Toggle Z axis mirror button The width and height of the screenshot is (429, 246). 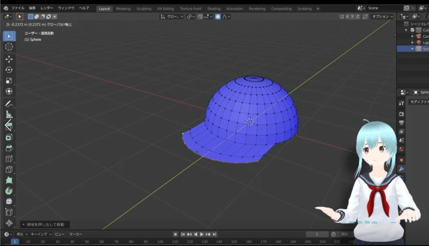pyautogui.click(x=357, y=17)
